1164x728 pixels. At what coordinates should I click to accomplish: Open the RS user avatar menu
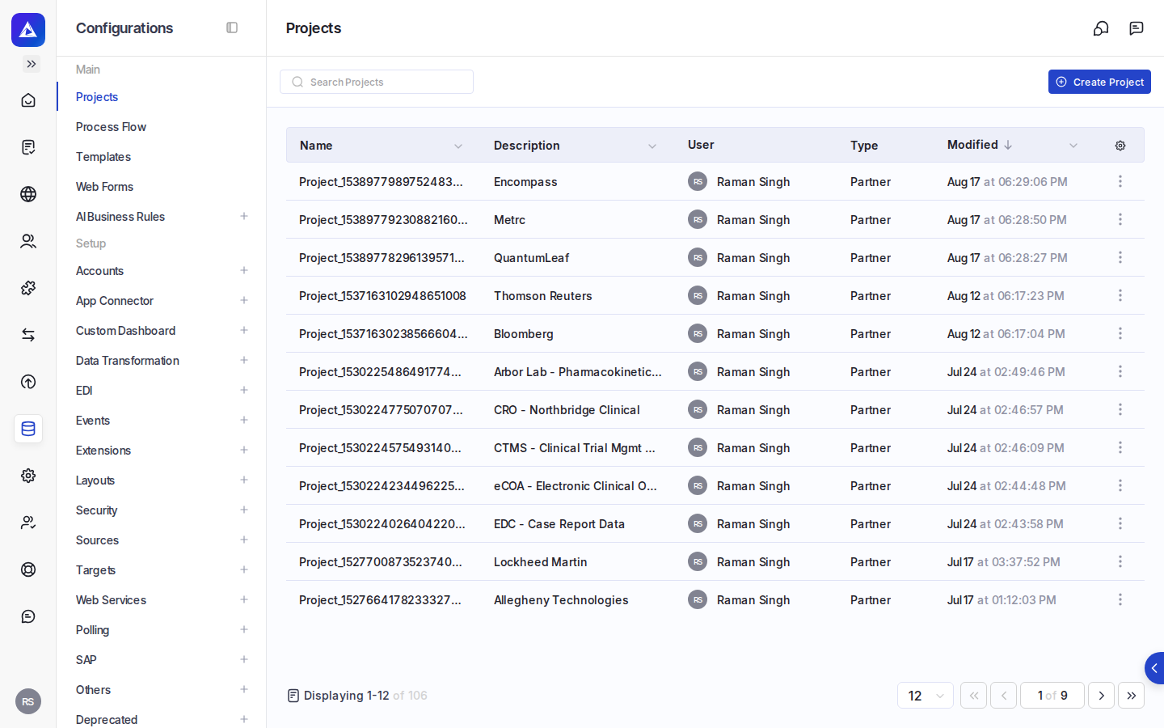pyautogui.click(x=28, y=701)
